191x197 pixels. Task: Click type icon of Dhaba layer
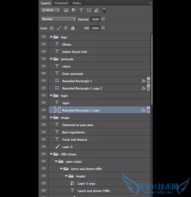pos(57,44)
